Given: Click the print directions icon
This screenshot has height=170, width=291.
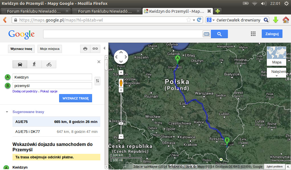Looking at the screenshot, I should [x=85, y=49].
